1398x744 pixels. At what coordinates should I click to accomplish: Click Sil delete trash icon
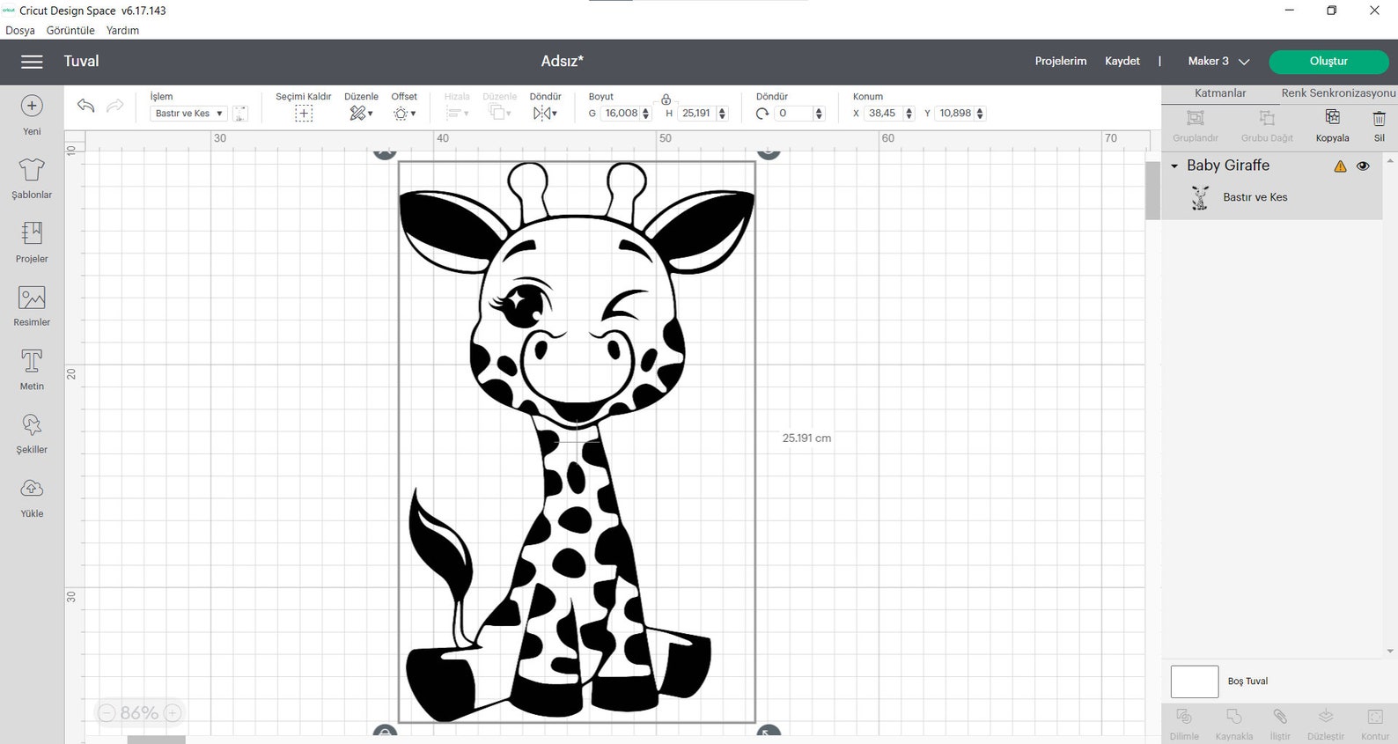(x=1379, y=125)
